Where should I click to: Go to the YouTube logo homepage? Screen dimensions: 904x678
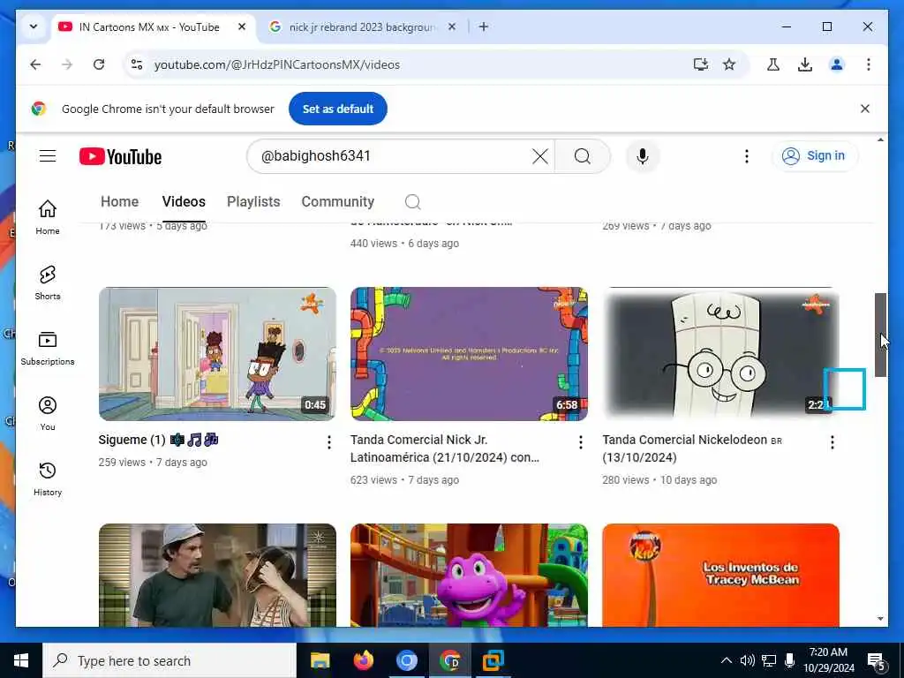tap(120, 156)
